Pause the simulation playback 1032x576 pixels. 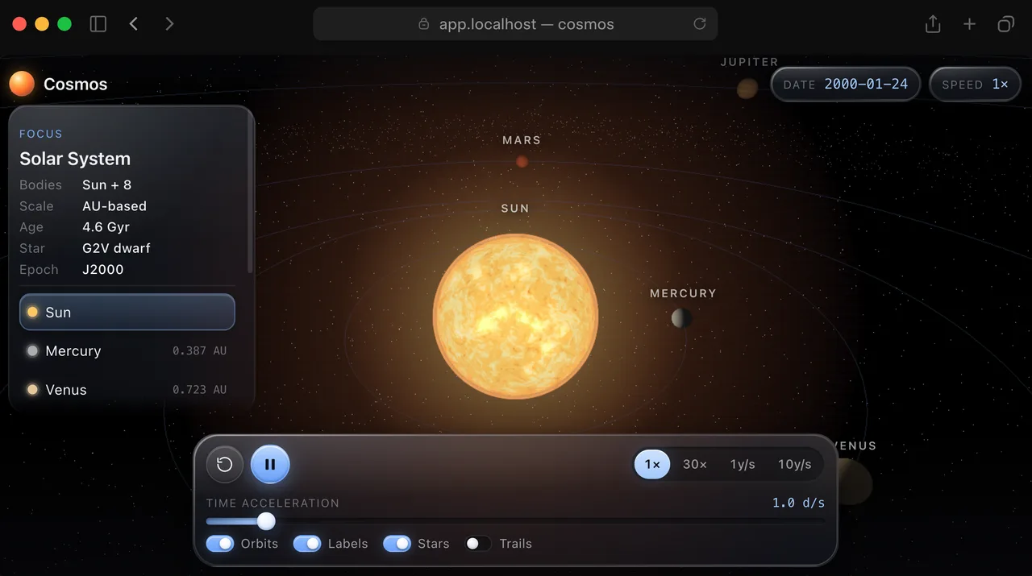click(270, 464)
